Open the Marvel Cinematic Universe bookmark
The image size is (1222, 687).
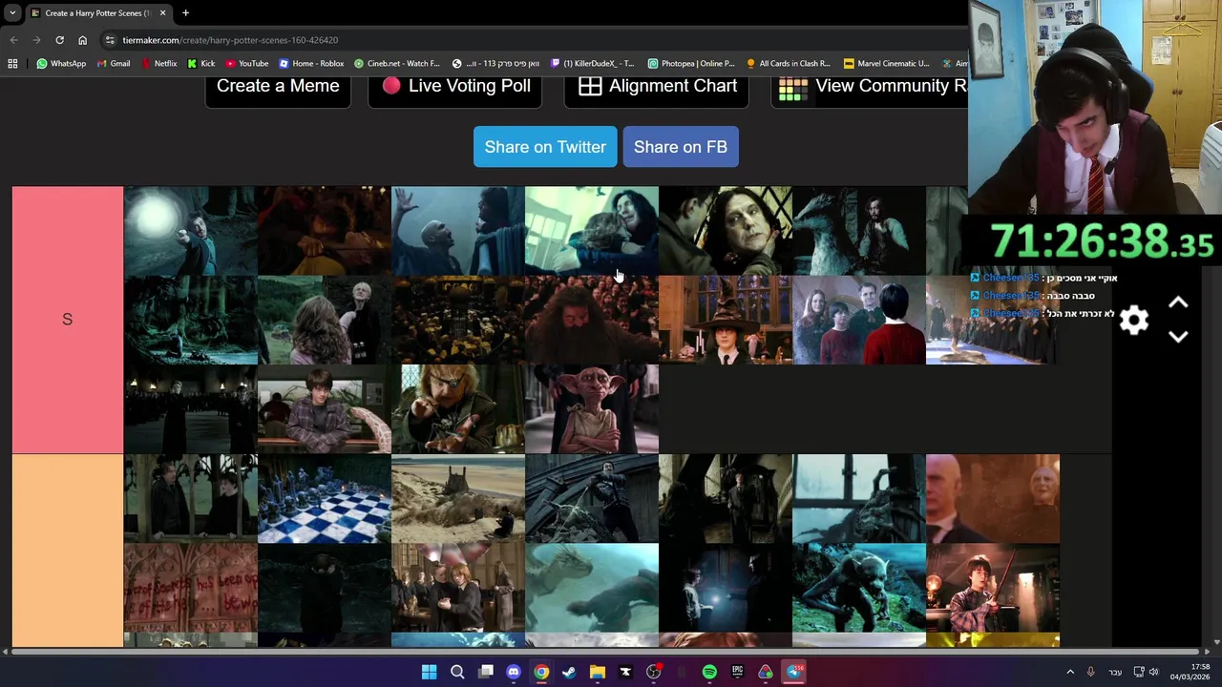(x=887, y=63)
